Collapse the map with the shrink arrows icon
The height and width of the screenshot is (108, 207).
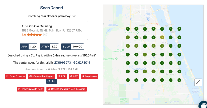(x=198, y=82)
